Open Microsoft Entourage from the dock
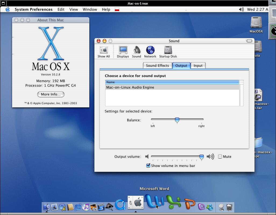276x215 pixels. pyautogui.click(x=201, y=207)
